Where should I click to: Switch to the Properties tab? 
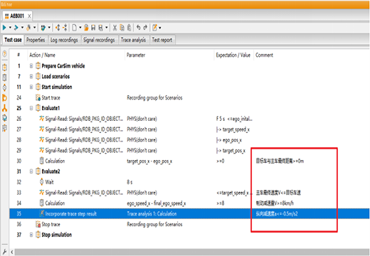(x=36, y=40)
